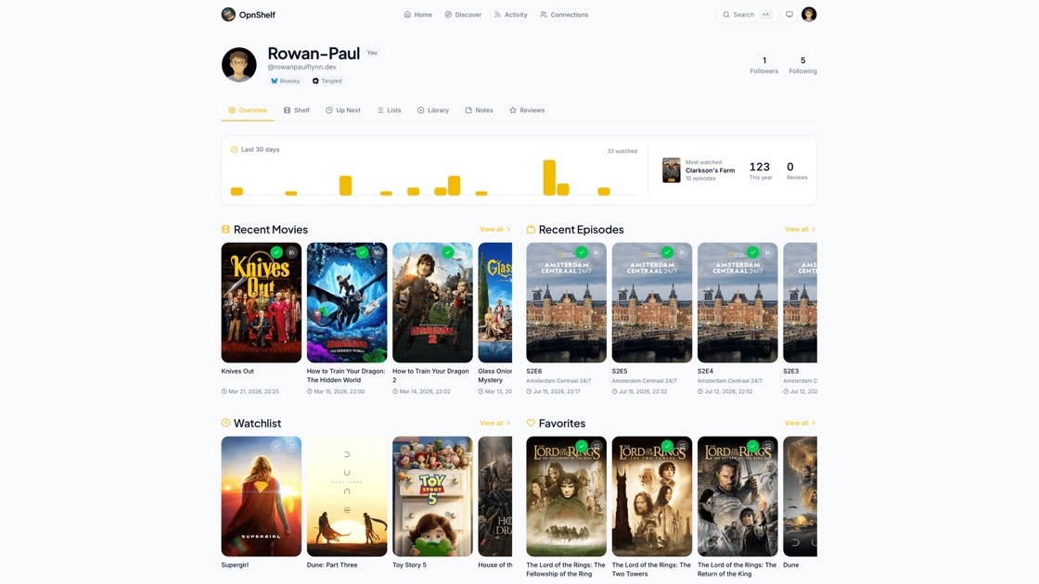Toggle watched checkmark on How to Train Your Dragon 2
Screen dimensions: 1039x584
coord(448,252)
